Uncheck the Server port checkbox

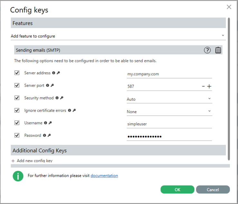(17, 85)
